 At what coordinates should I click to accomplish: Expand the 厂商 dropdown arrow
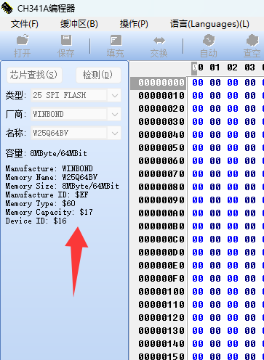coord(115,114)
